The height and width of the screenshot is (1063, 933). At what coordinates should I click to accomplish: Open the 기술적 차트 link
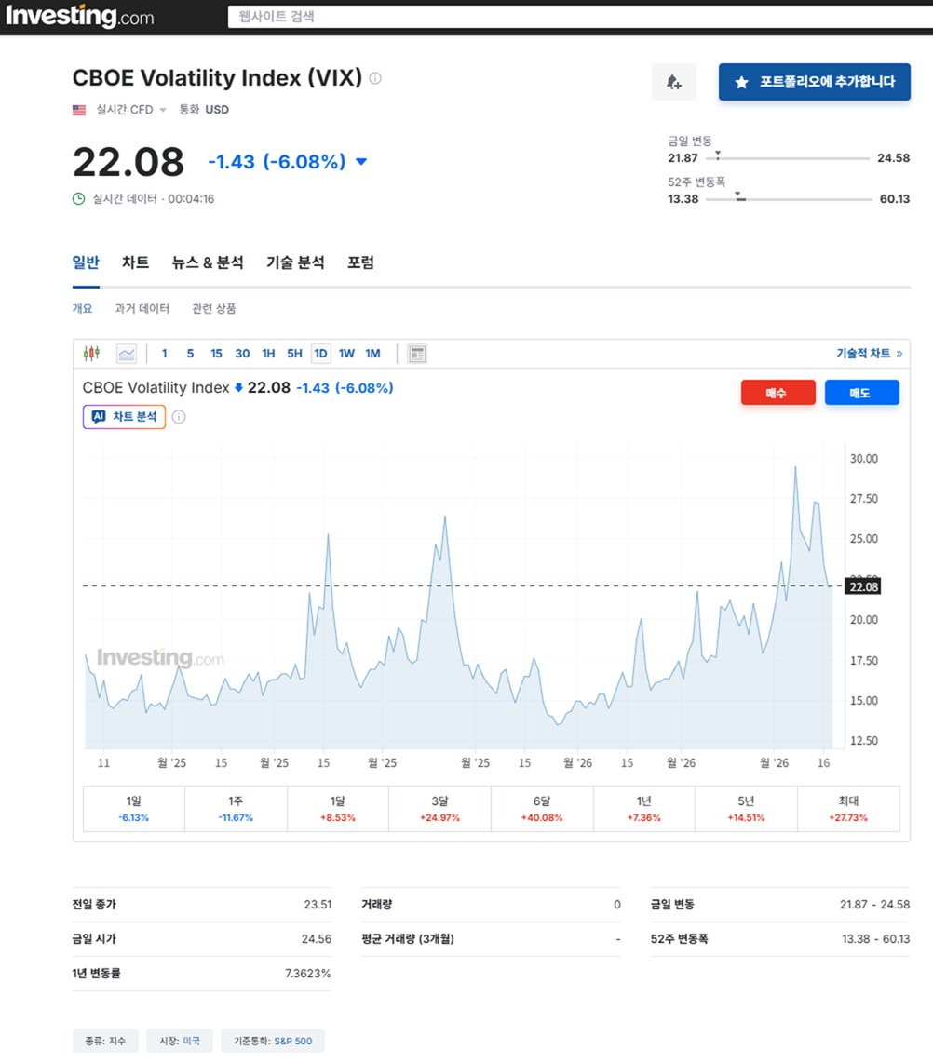[870, 353]
